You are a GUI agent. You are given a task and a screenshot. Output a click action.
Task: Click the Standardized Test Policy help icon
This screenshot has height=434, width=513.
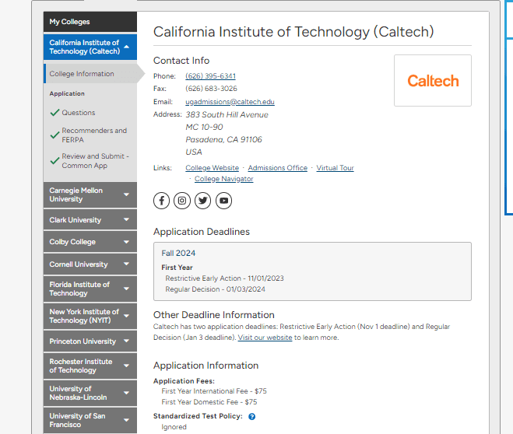(x=251, y=417)
